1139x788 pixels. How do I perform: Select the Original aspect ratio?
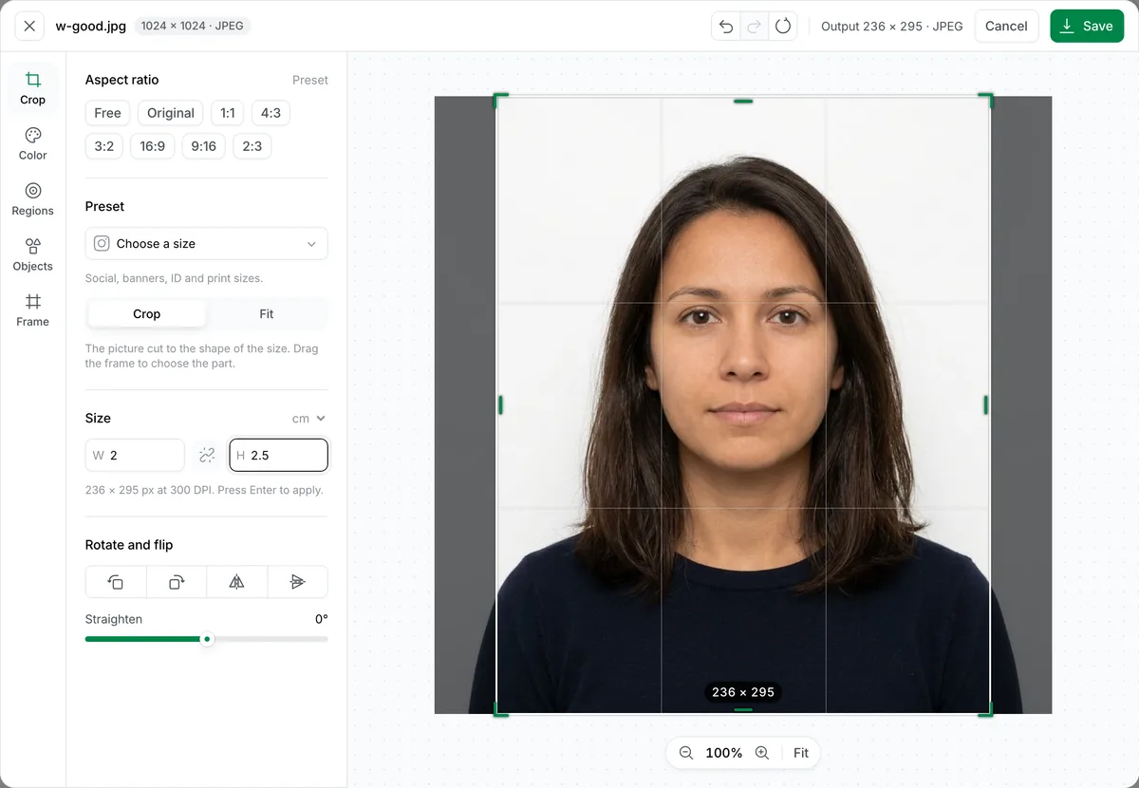[171, 113]
